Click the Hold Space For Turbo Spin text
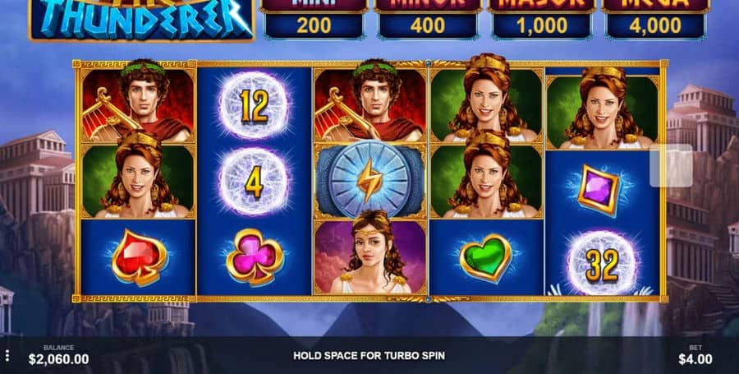The height and width of the screenshot is (374, 739). (369, 356)
